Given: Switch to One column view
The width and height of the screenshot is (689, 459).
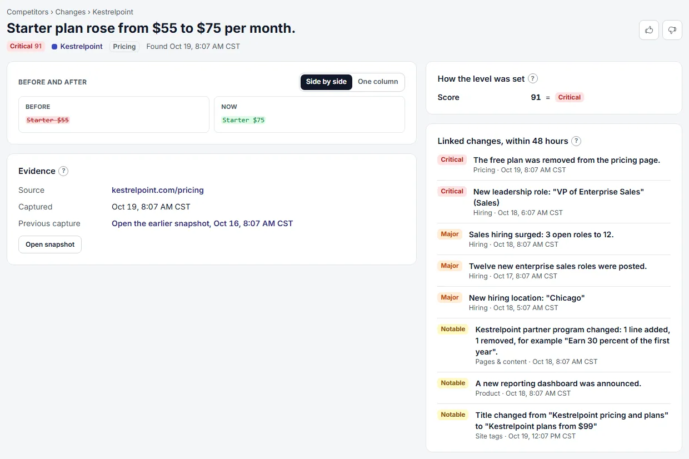Looking at the screenshot, I should (378, 82).
